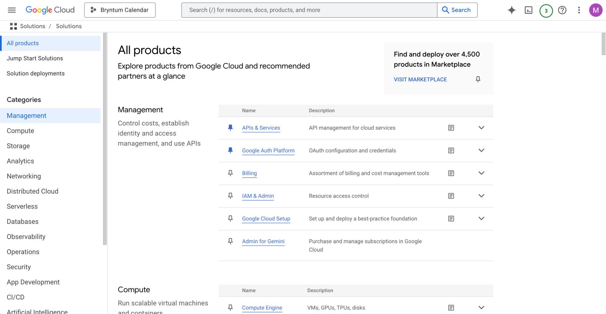This screenshot has width=606, height=314.
Task: Expand the IAM & Admin row
Action: (481, 196)
